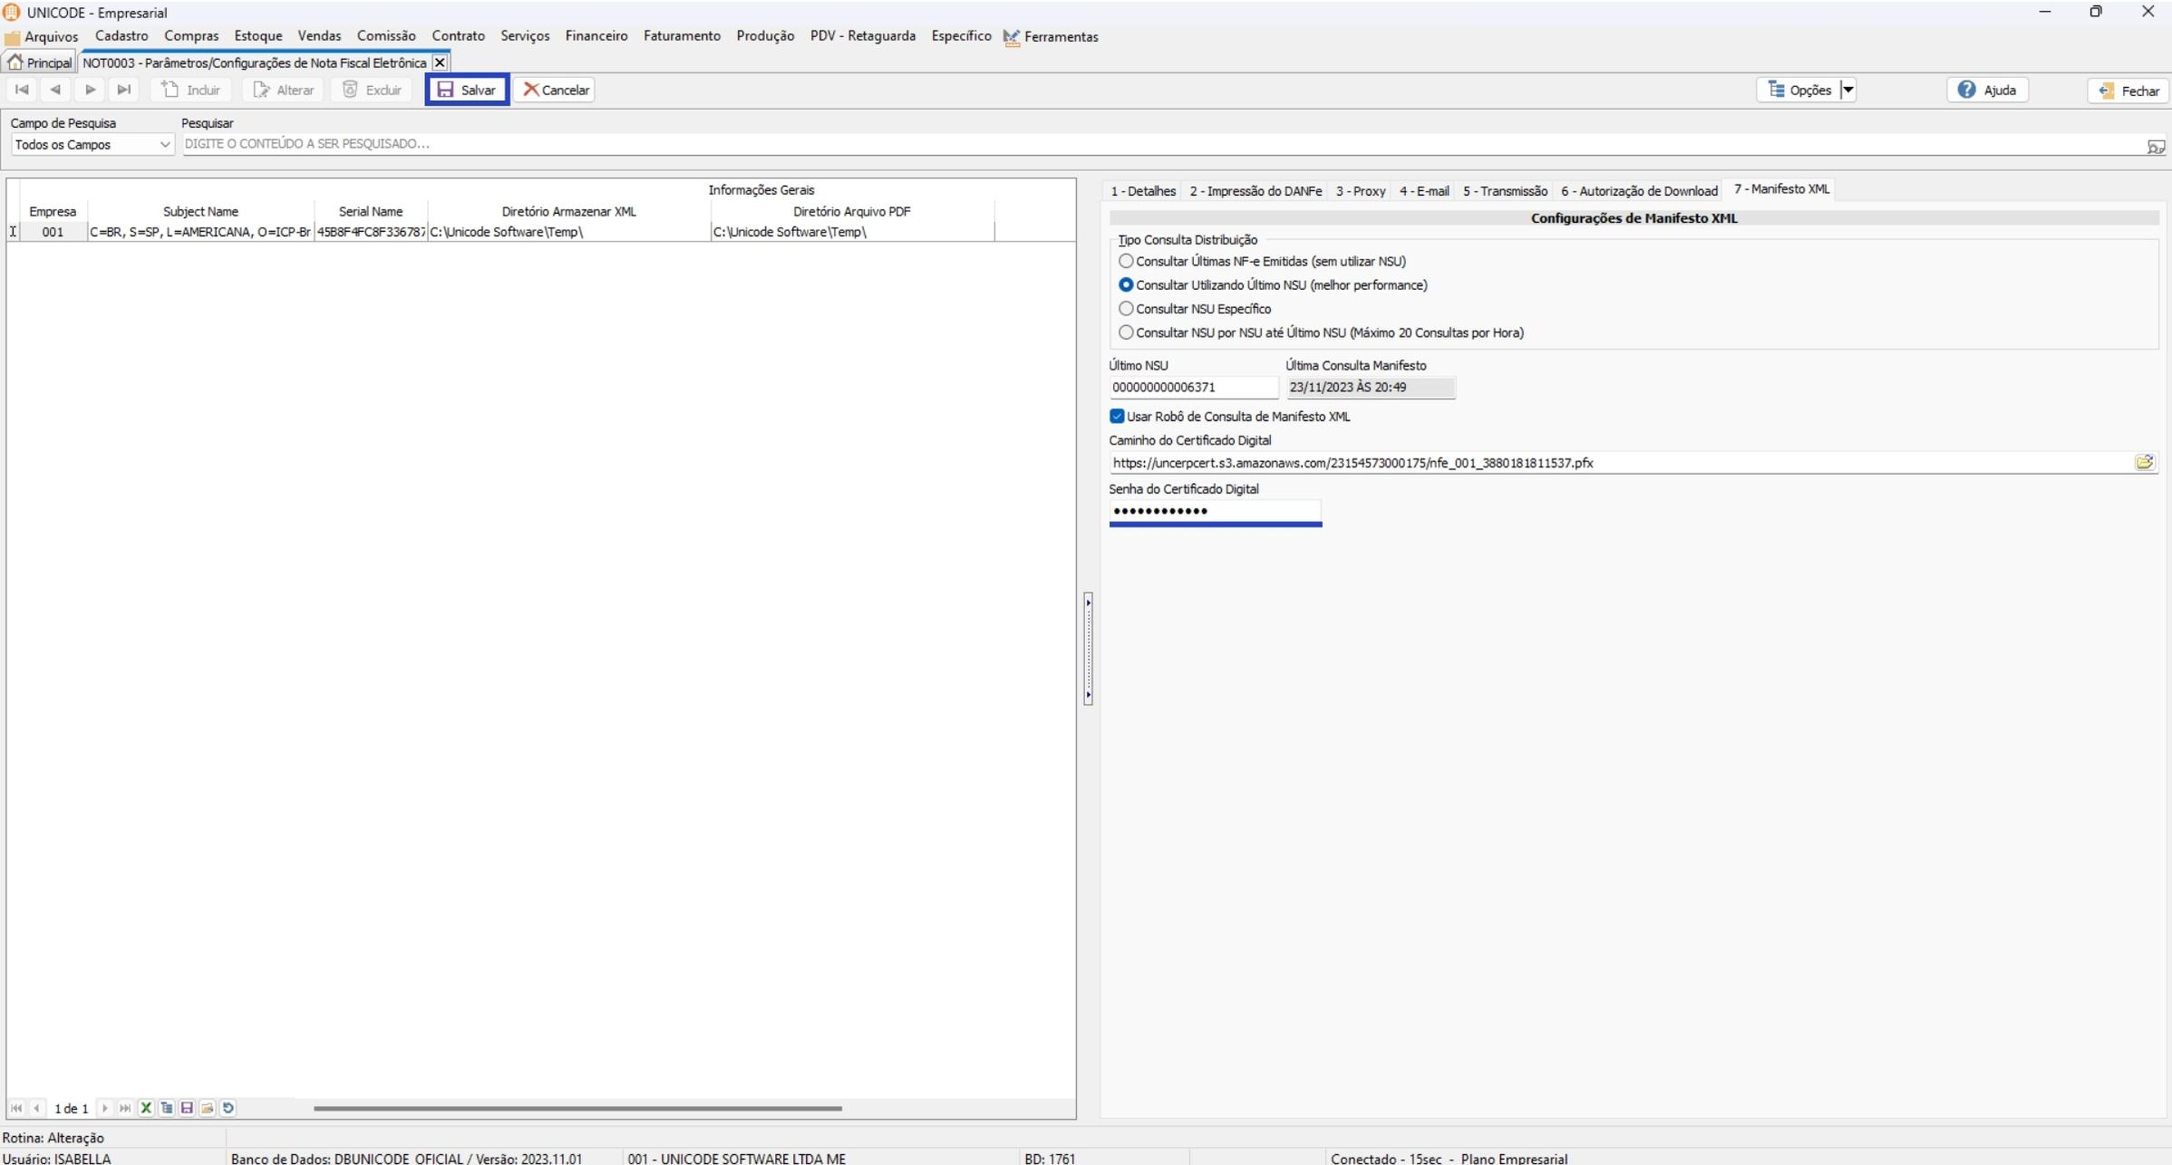Click the Cancelar button
Viewport: 2172px width, 1165px height.
click(555, 90)
